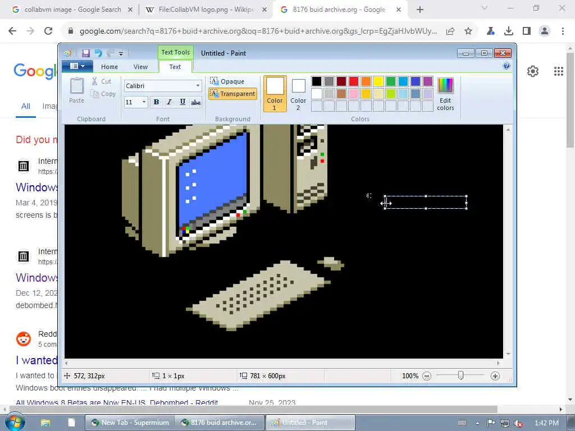Click the Text Tools contextual tab header
Screen dimensions: 575x431
point(176,52)
